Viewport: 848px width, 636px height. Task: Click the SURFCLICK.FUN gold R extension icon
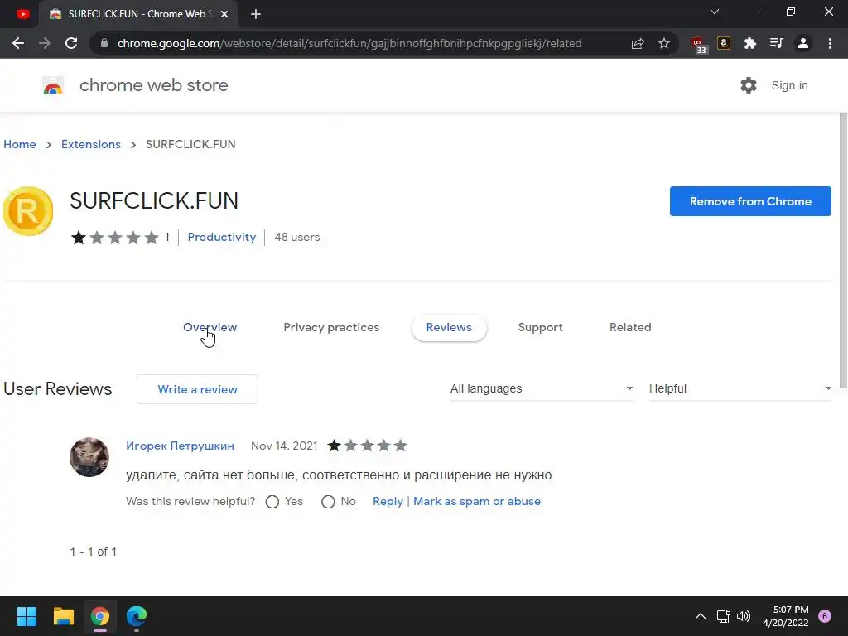point(28,211)
